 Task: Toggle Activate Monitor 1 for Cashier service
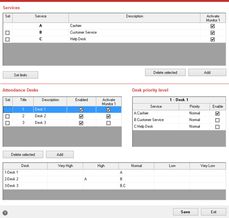pos(213,26)
